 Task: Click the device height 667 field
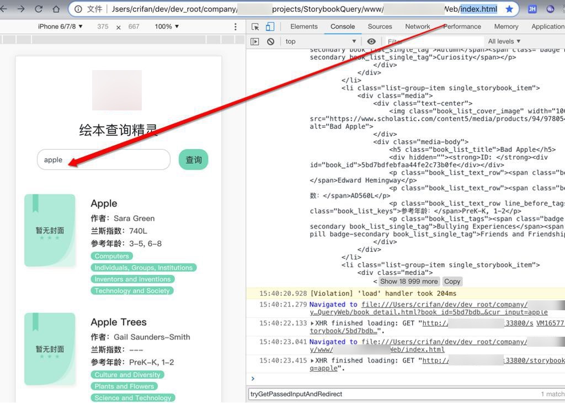click(134, 26)
